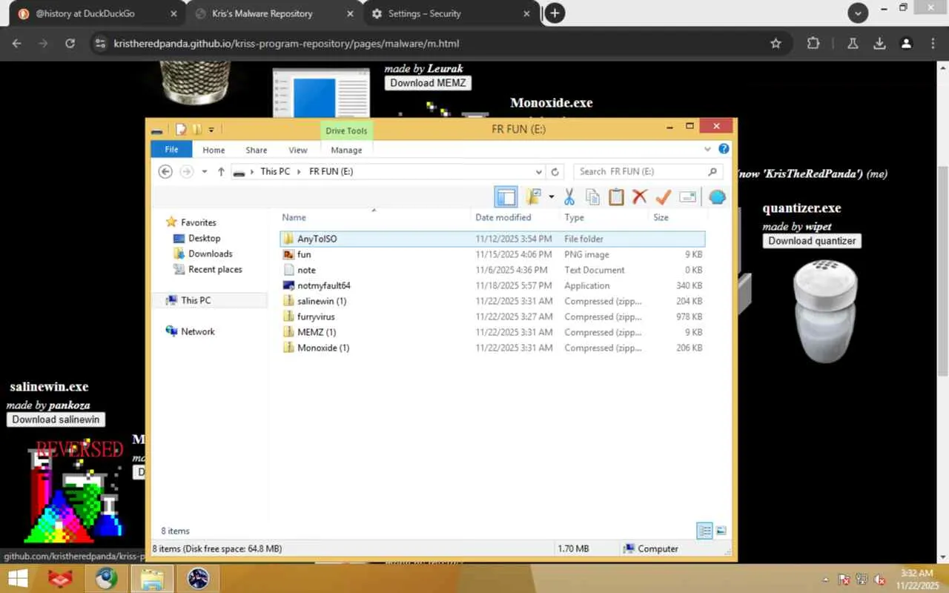Select the Monoxide (1) zip file
The height and width of the screenshot is (593, 949).
tap(493, 348)
